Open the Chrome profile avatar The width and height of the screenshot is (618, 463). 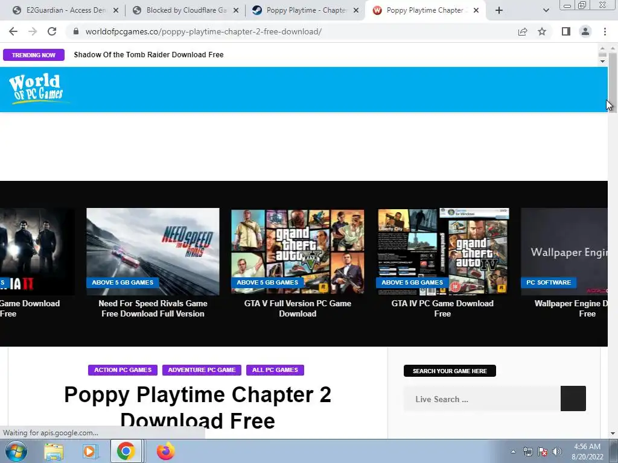(585, 31)
